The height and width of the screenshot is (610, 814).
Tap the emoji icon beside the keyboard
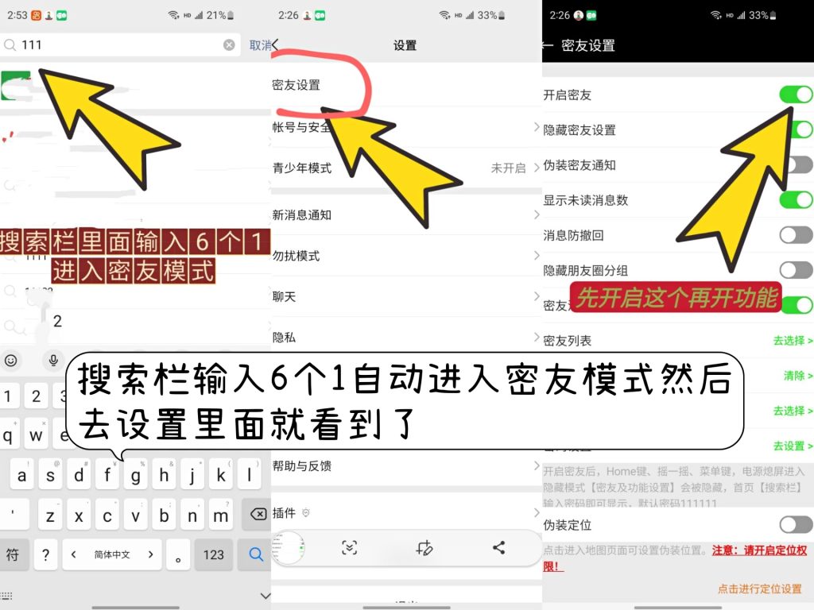click(x=11, y=361)
